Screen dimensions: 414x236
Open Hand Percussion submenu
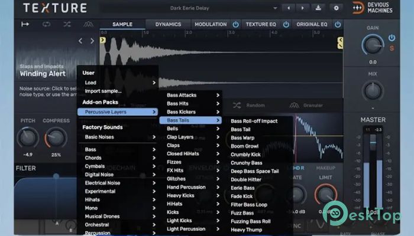[x=190, y=187]
